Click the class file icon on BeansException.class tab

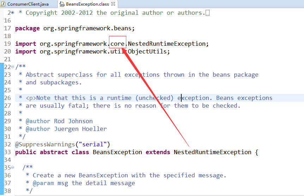click(x=62, y=4)
